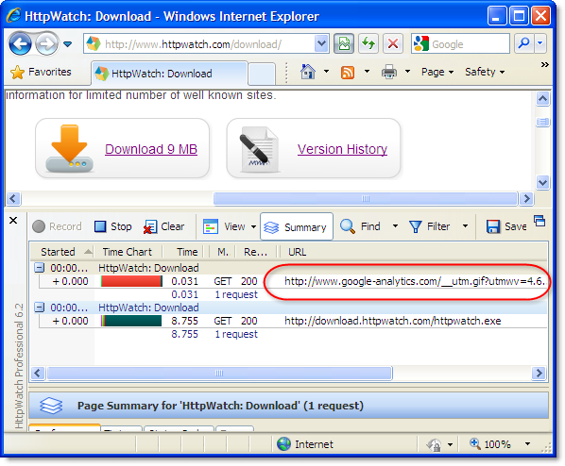Go back with the browser Back arrow
The image size is (565, 466).
click(x=20, y=44)
